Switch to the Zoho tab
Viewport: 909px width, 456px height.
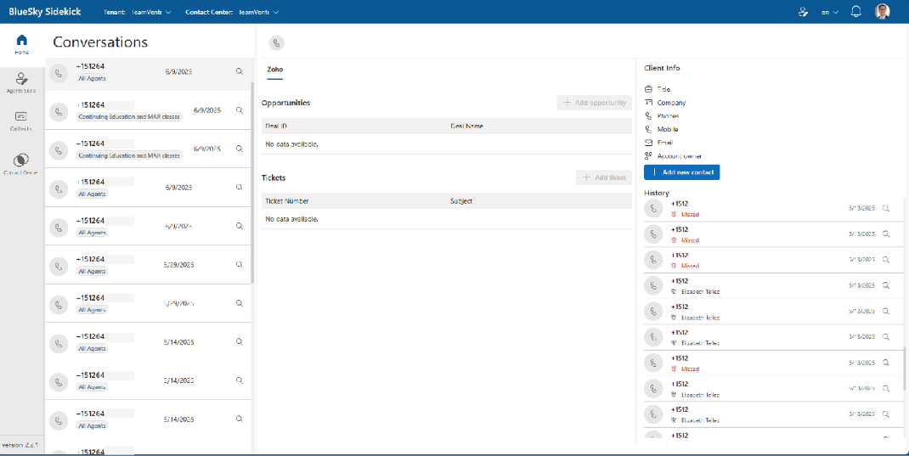tap(274, 70)
